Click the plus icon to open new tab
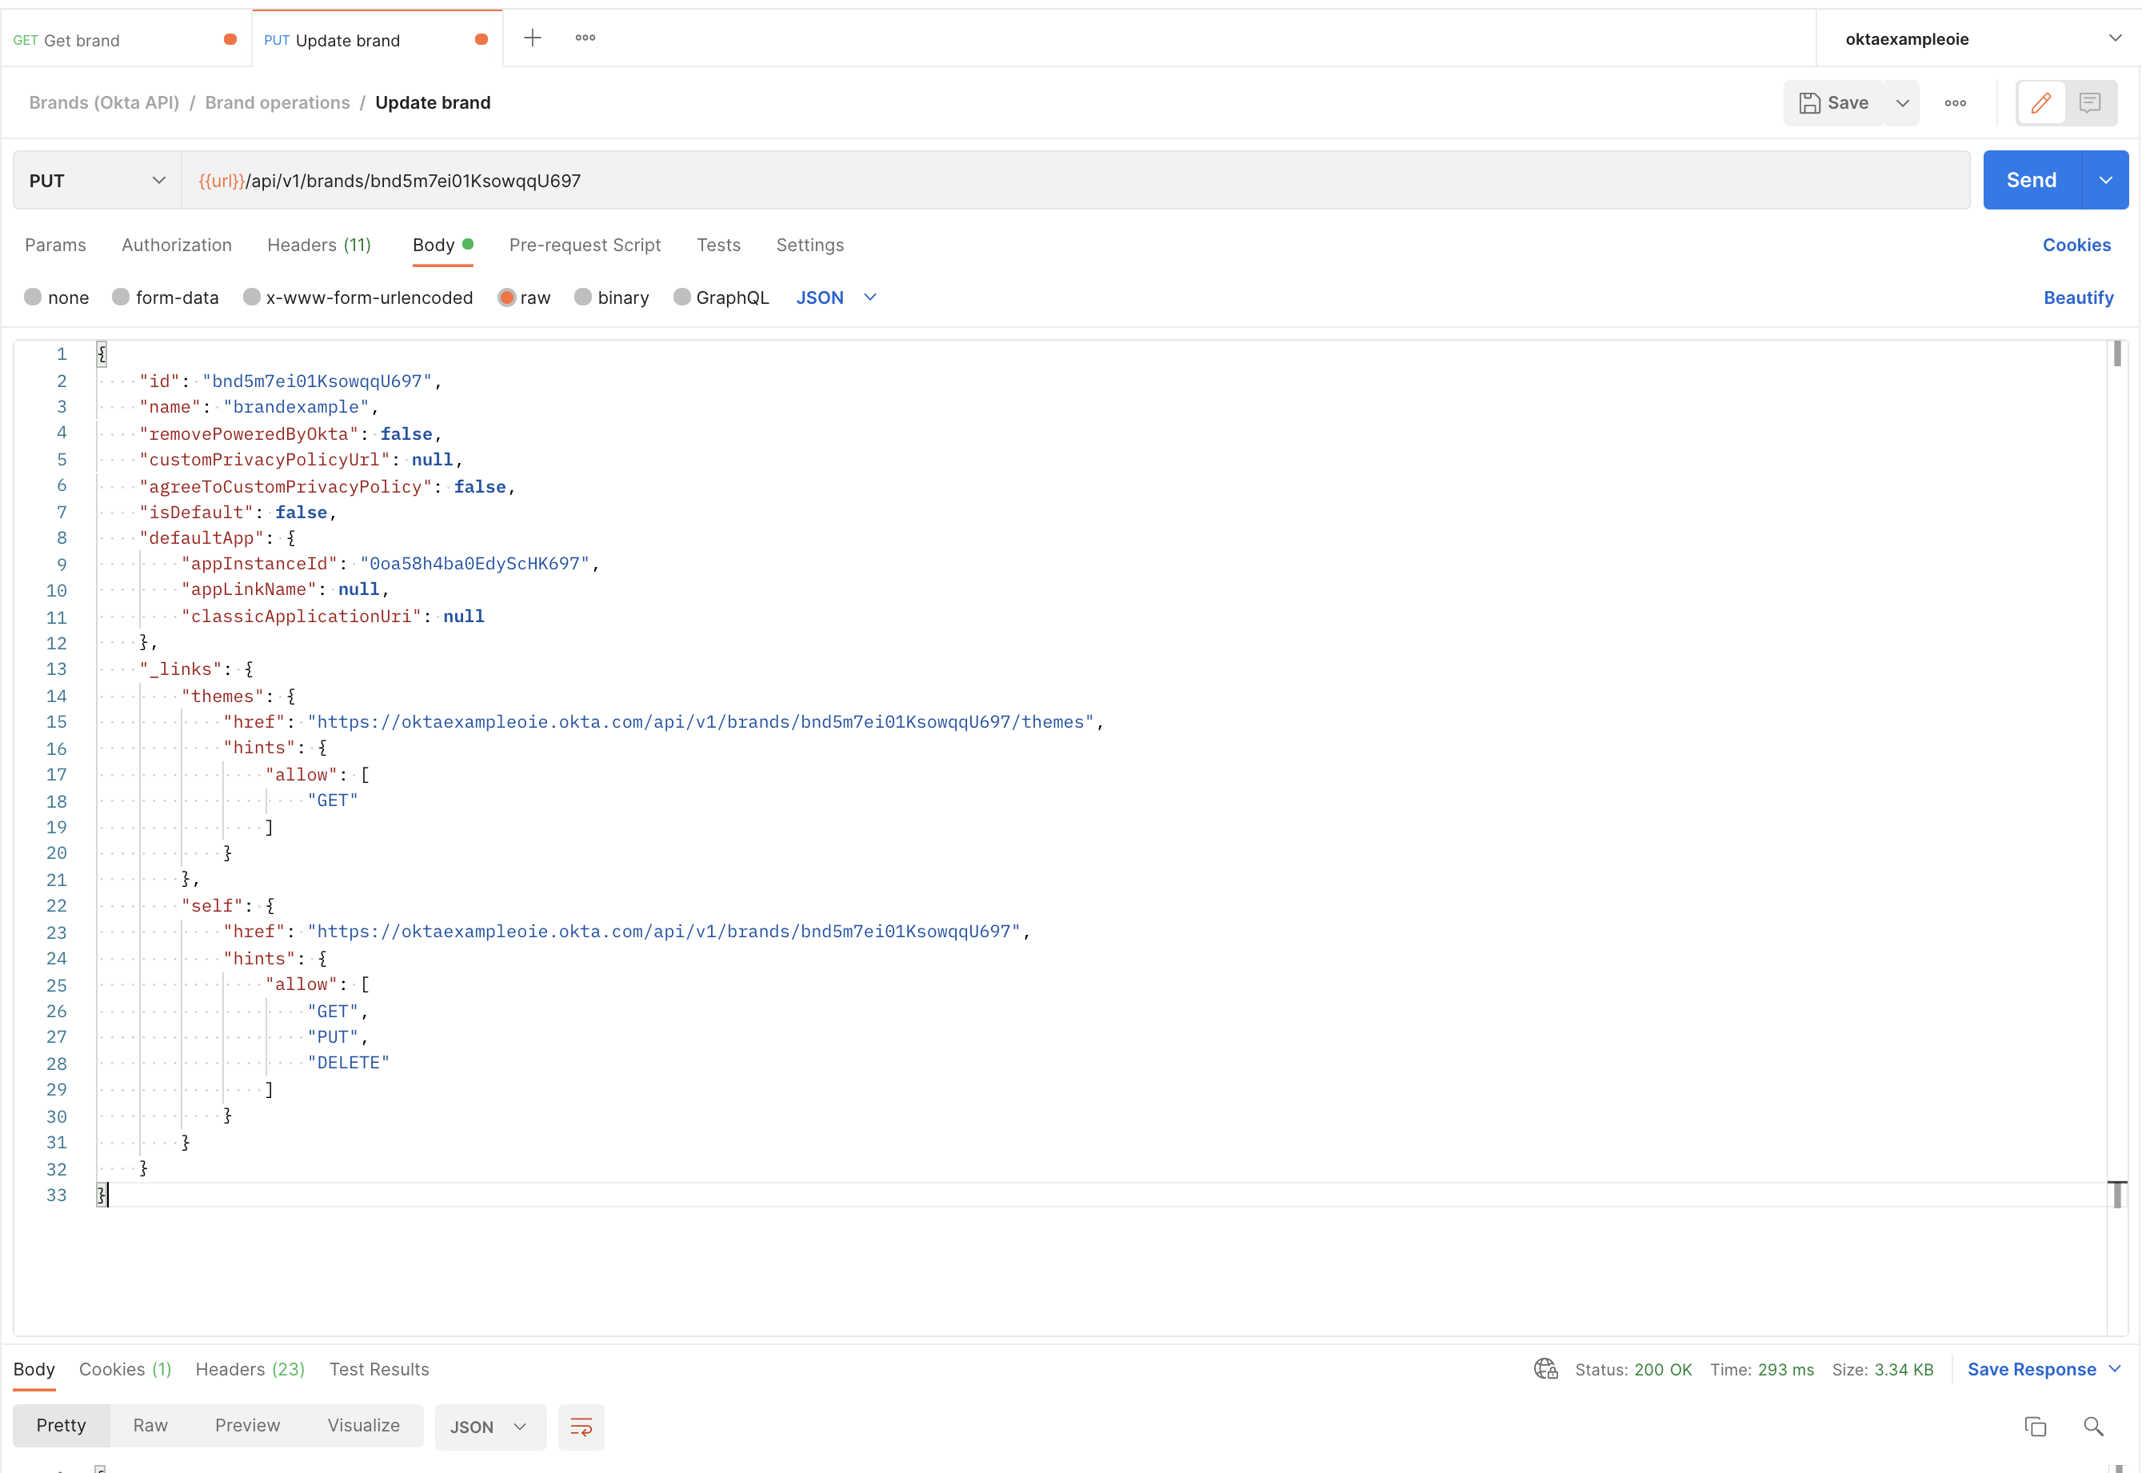The height and width of the screenshot is (1473, 2142). point(533,38)
